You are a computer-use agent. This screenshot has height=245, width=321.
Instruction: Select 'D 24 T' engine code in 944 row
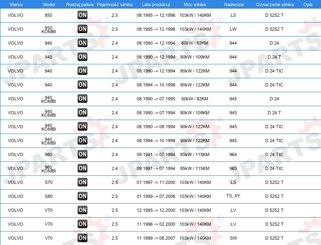(x=274, y=57)
